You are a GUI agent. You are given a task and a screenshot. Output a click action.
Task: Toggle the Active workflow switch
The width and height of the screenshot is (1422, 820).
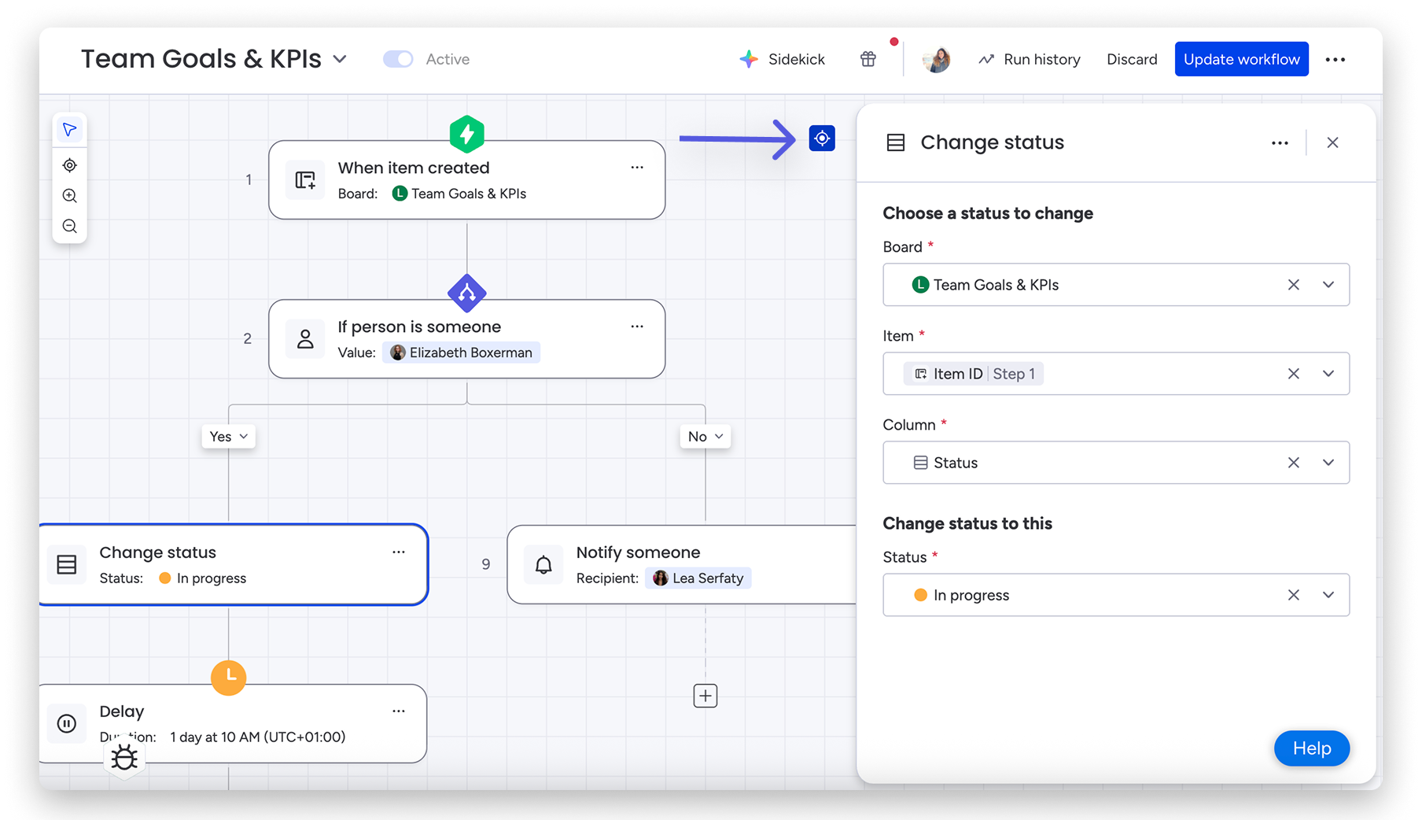[398, 59]
